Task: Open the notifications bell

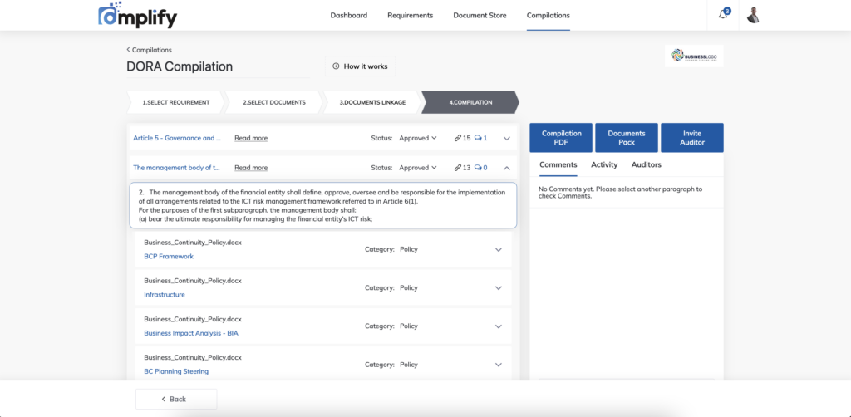Action: (723, 15)
